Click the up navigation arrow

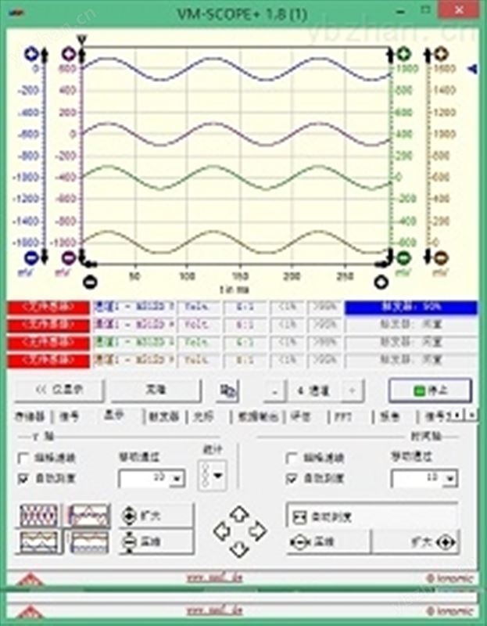(x=239, y=514)
